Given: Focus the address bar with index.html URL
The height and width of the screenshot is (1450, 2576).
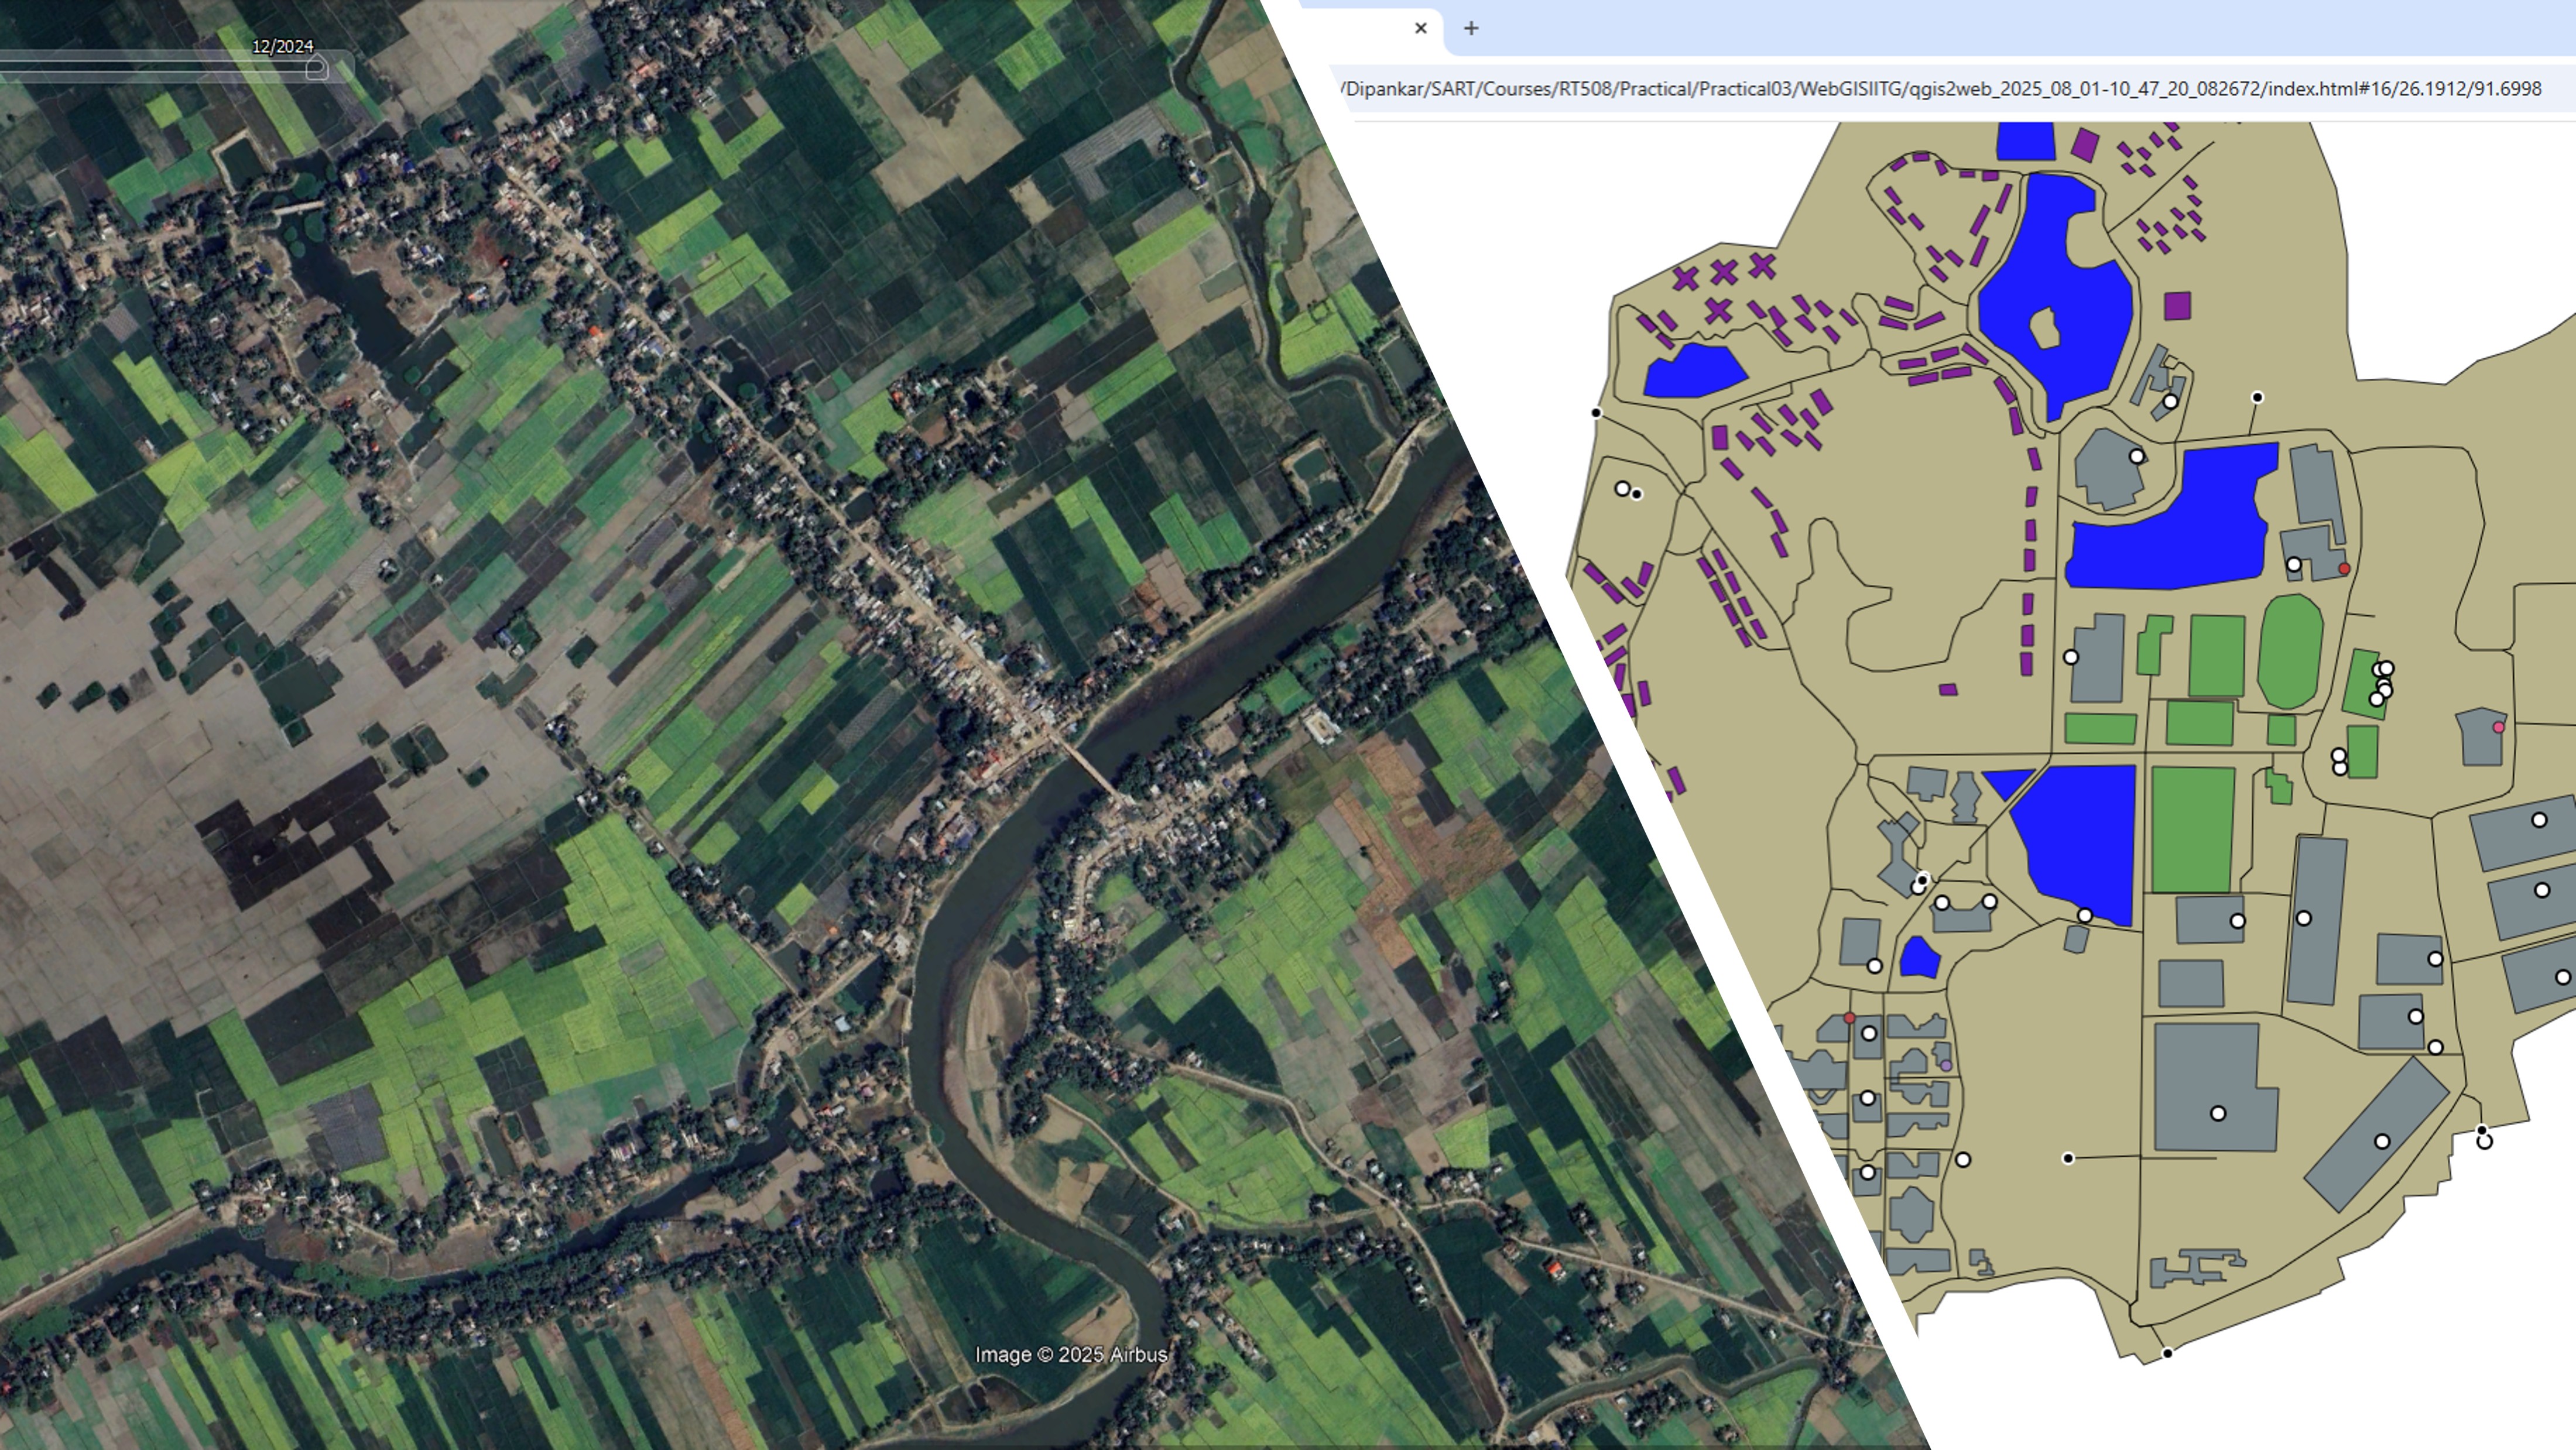Looking at the screenshot, I should pos(1940,89).
